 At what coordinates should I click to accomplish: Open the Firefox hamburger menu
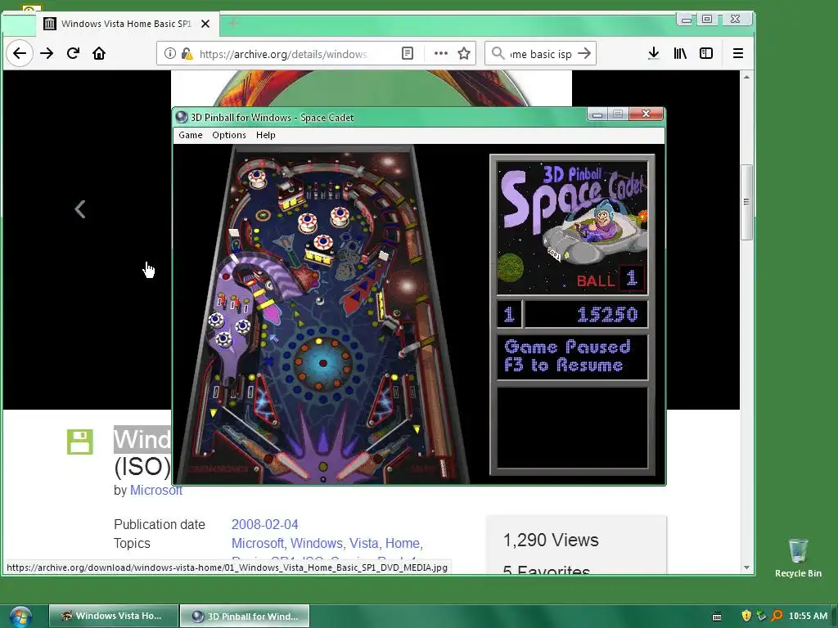pyautogui.click(x=738, y=53)
